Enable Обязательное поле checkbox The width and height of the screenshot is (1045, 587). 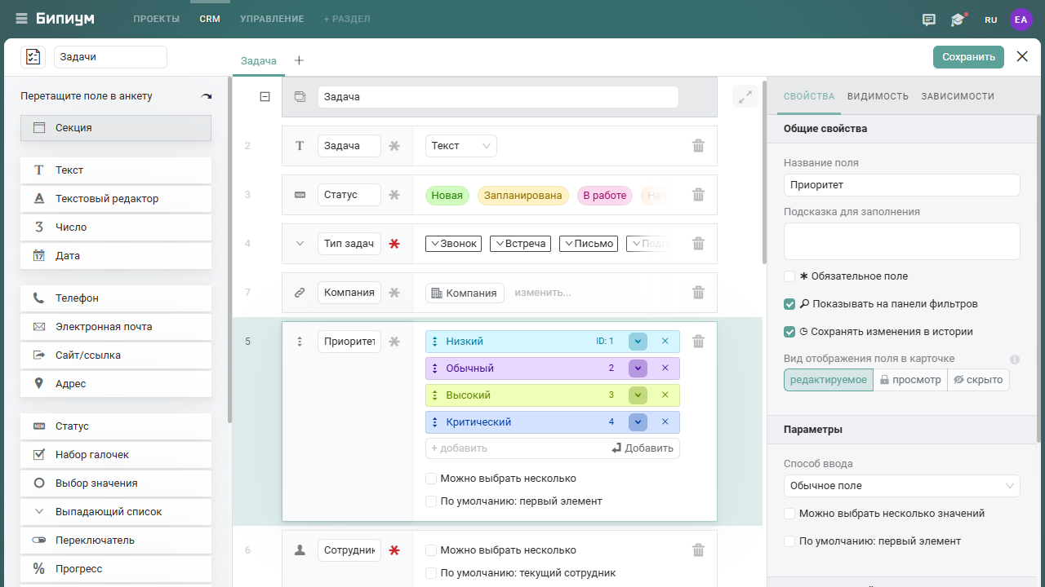click(789, 276)
